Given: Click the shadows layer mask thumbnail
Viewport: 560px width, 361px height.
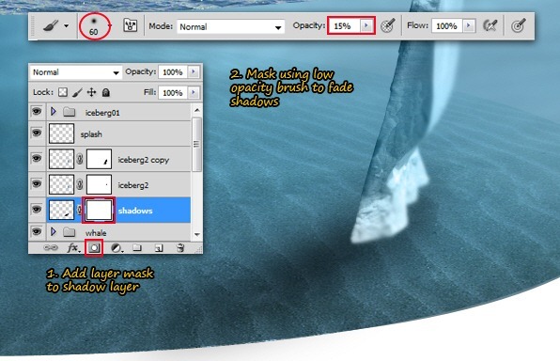Looking at the screenshot, I should [x=99, y=211].
